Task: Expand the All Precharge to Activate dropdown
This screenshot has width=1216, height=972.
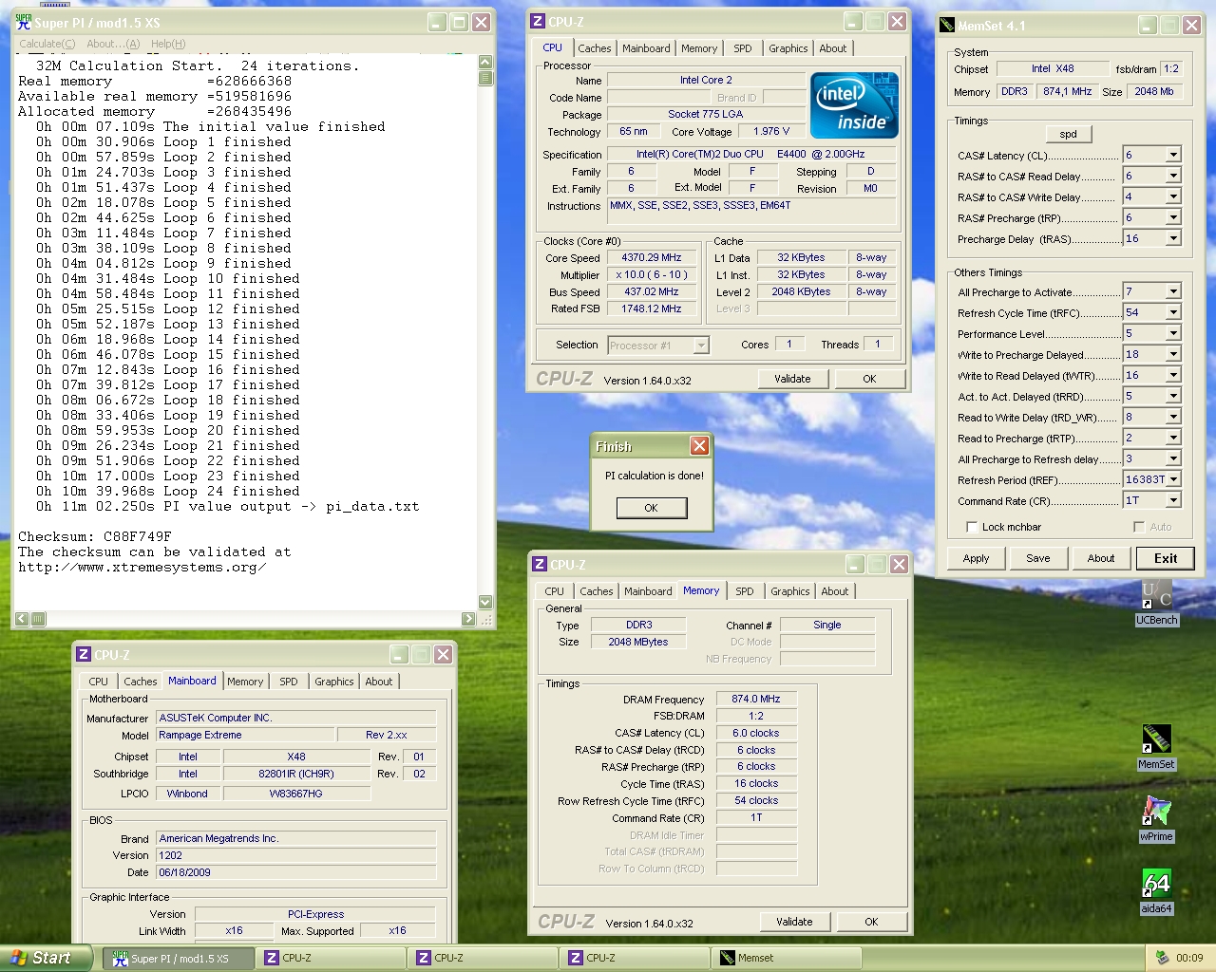Action: pos(1173,291)
